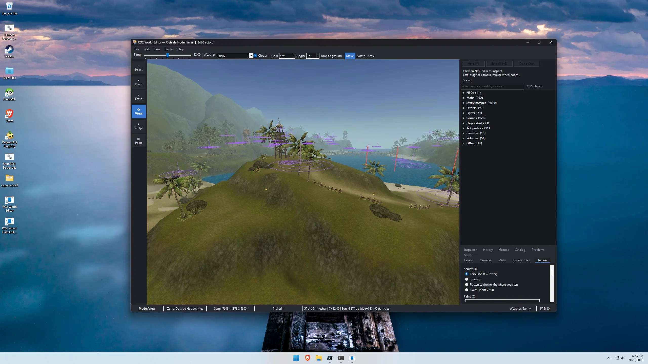The image size is (648, 364).
Task: Choose the Holes sculpt radio option
Action: point(467,290)
